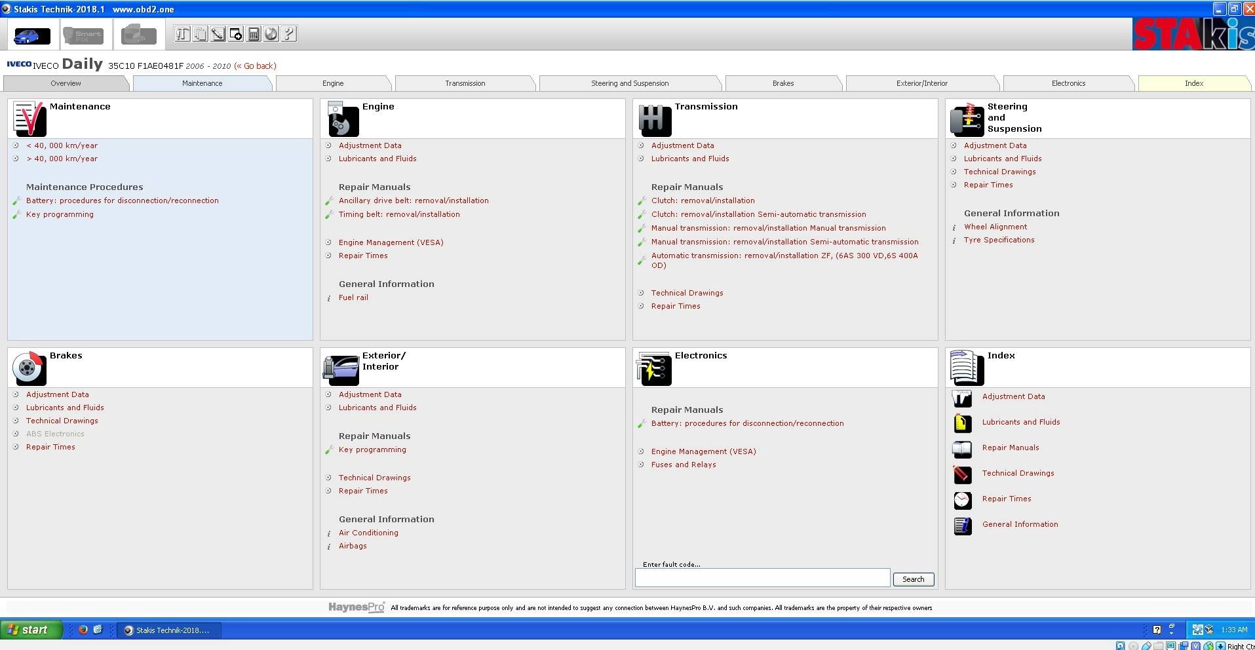Open Fuel rail general information
This screenshot has height=650, width=1255.
click(353, 297)
